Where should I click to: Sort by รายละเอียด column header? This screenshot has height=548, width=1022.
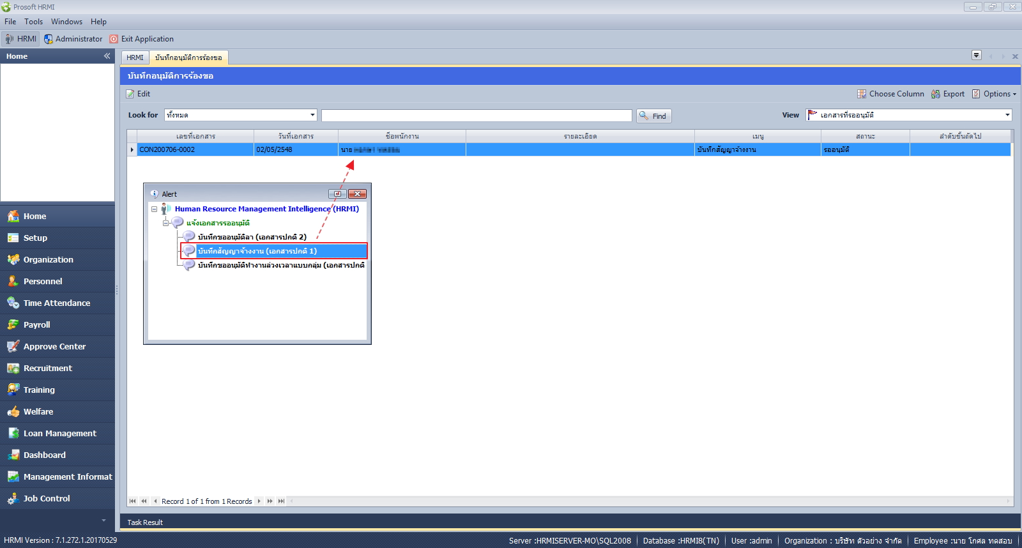(x=580, y=136)
